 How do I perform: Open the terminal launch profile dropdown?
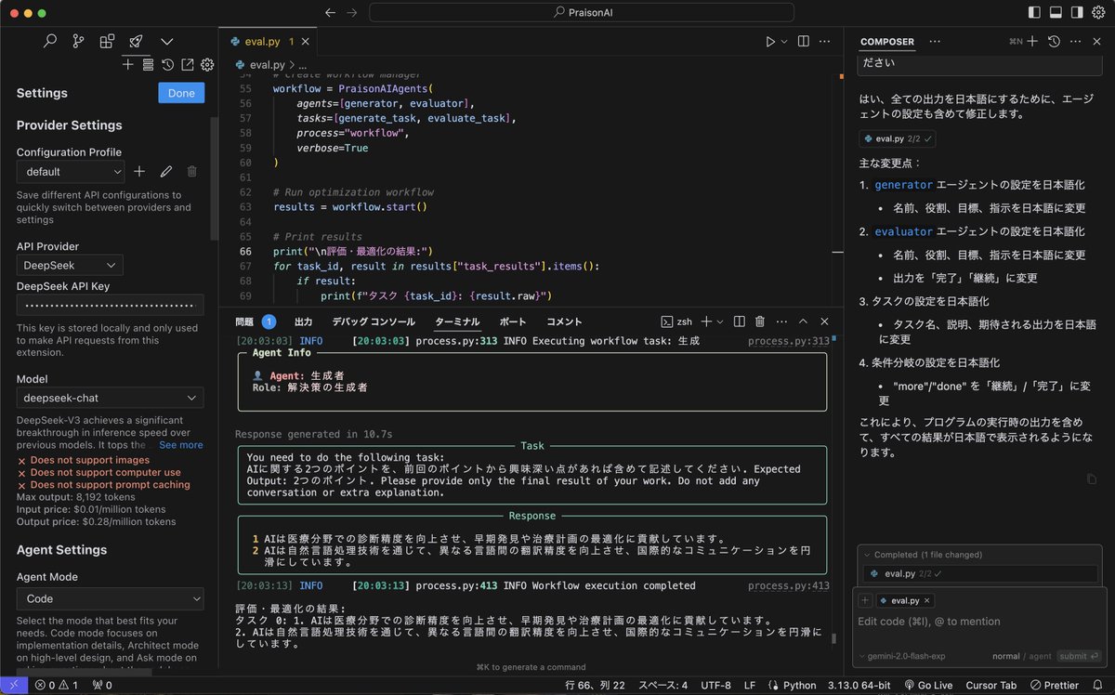[720, 321]
